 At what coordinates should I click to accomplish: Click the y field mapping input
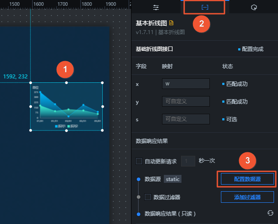(x=186, y=101)
